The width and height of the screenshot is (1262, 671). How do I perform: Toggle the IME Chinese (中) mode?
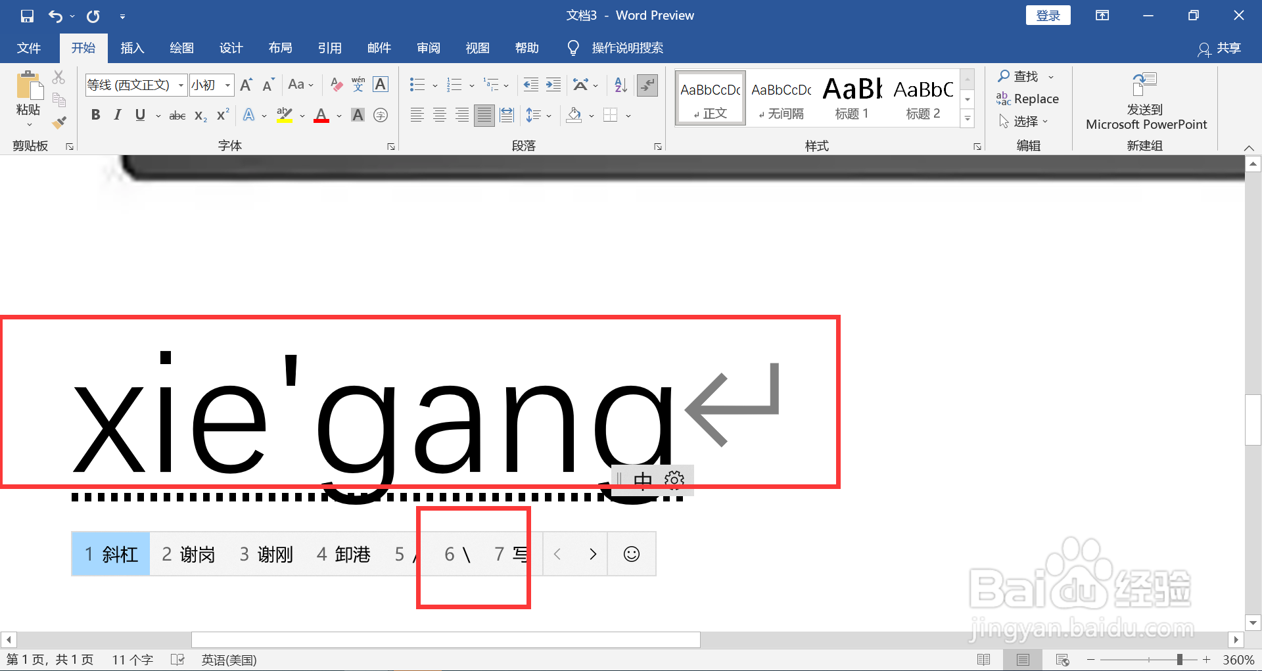pos(643,480)
